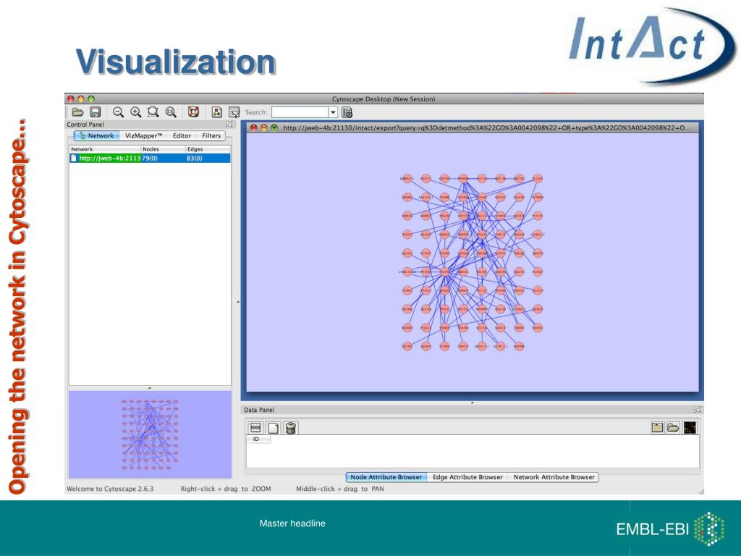
Task: Minimize the network view with the yellow button
Action: click(264, 127)
